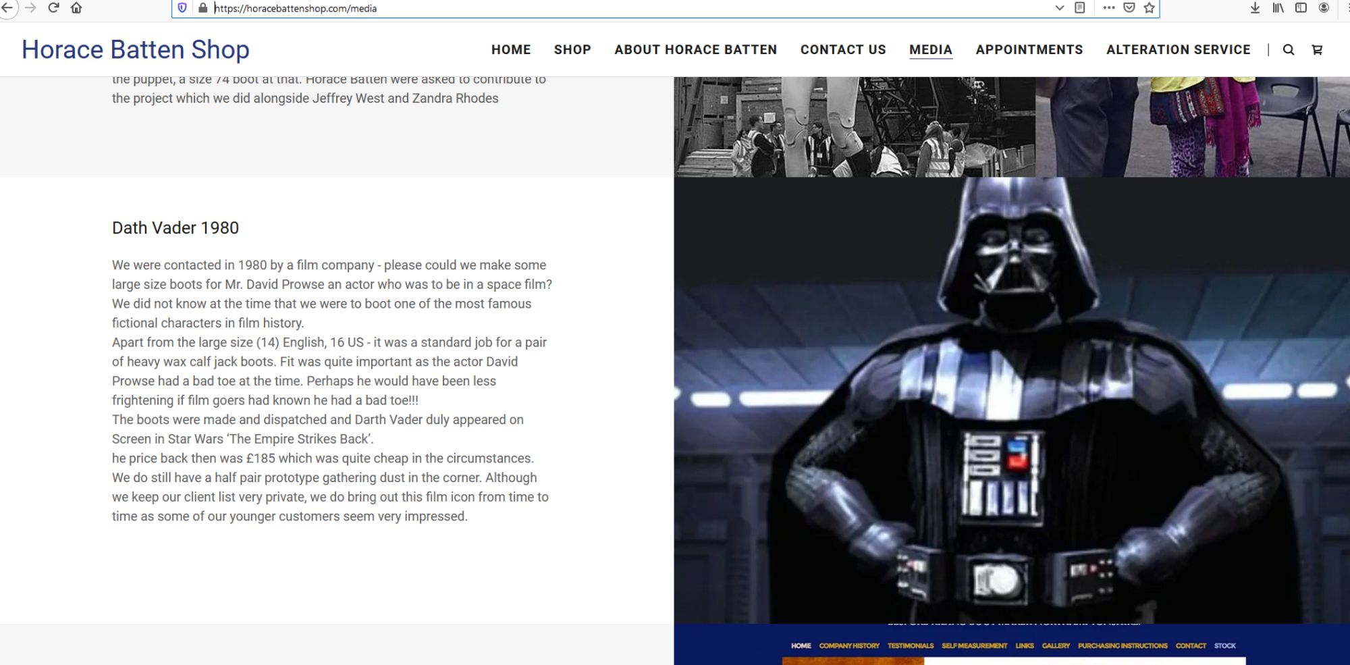This screenshot has height=665, width=1350.
Task: Click the browser forward arrow
Action: [31, 8]
